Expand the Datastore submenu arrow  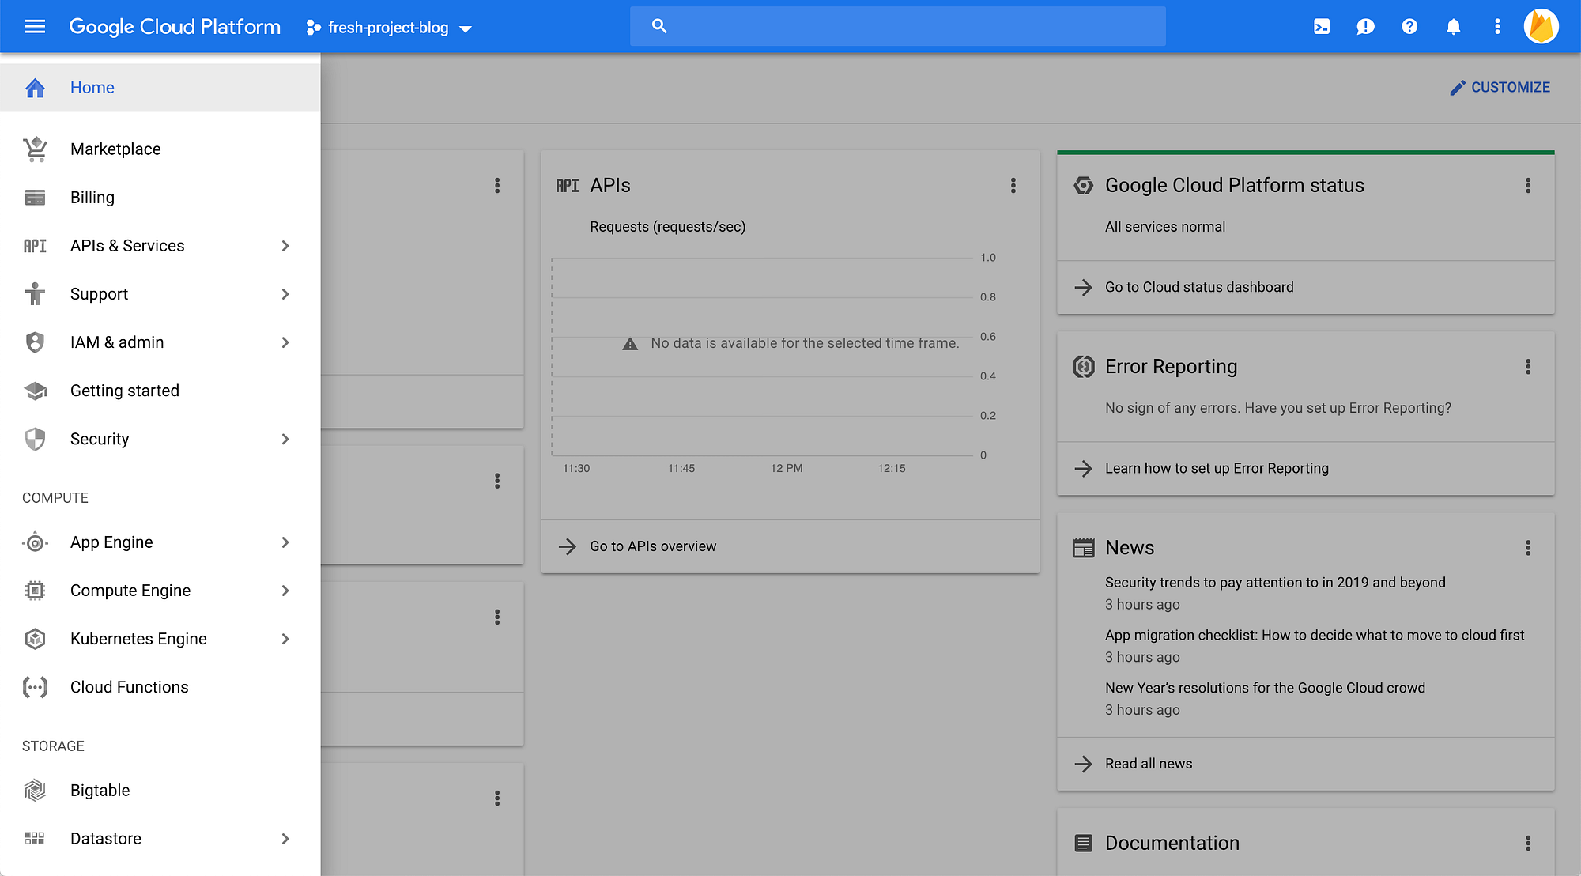pos(285,839)
